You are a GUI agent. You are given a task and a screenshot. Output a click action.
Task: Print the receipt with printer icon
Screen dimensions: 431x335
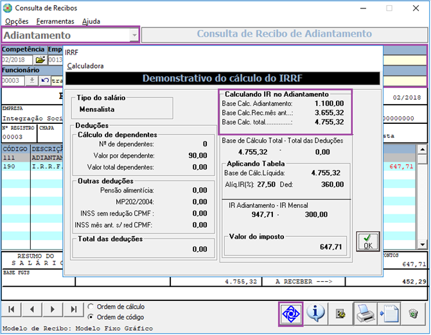tap(365, 314)
